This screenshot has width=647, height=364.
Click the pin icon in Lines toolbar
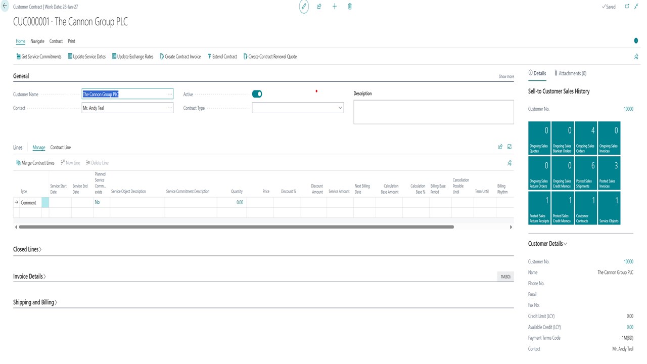[x=510, y=163]
